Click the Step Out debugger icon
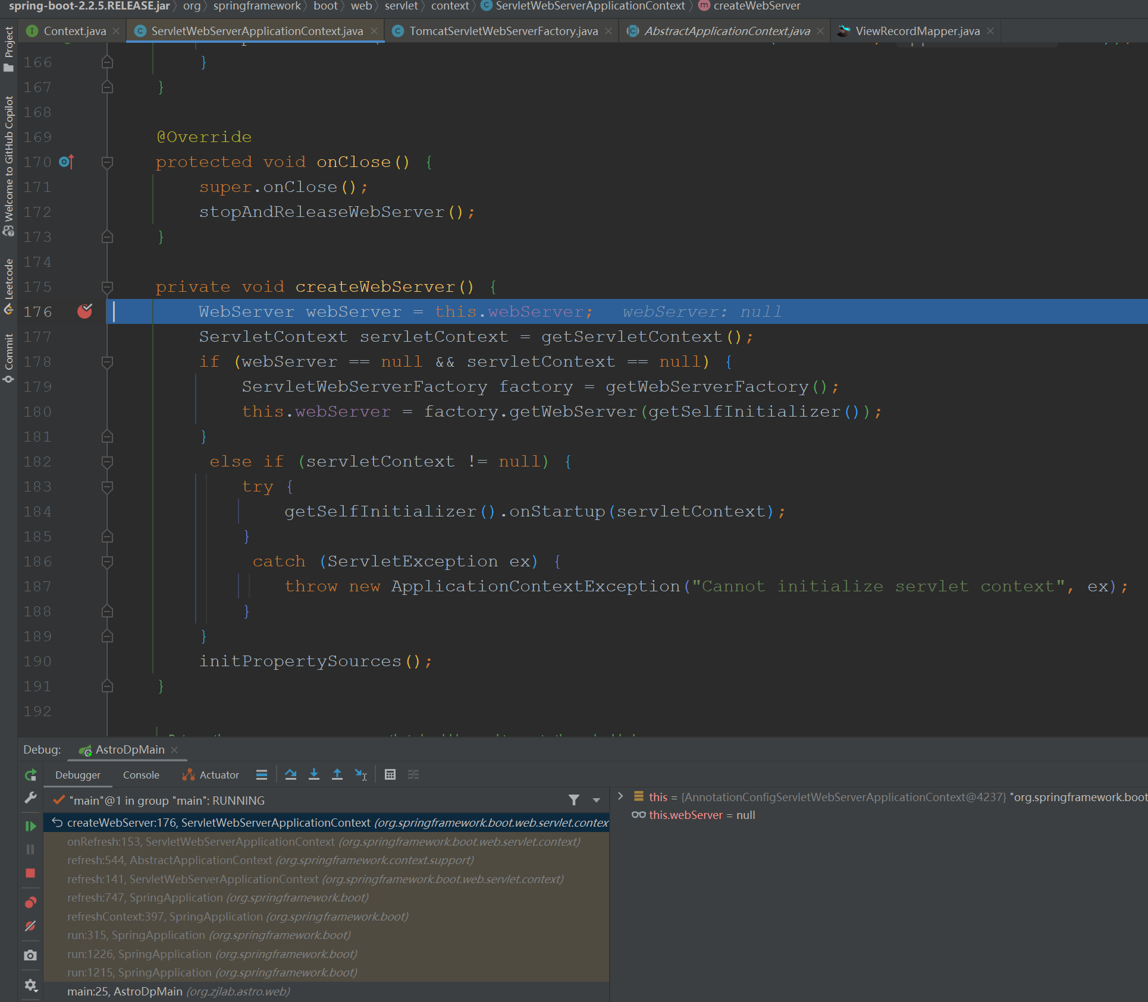Image resolution: width=1148 pixels, height=1002 pixels. click(x=337, y=774)
